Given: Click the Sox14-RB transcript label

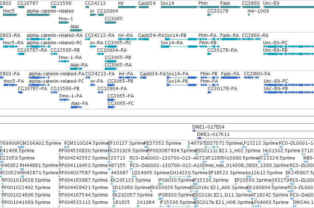Looking at the screenshot, I should coord(175,35).
